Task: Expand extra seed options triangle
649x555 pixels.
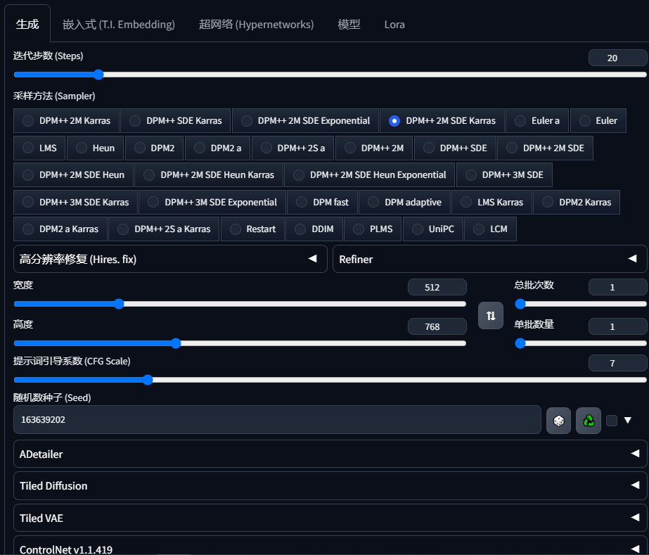Action: tap(627, 421)
